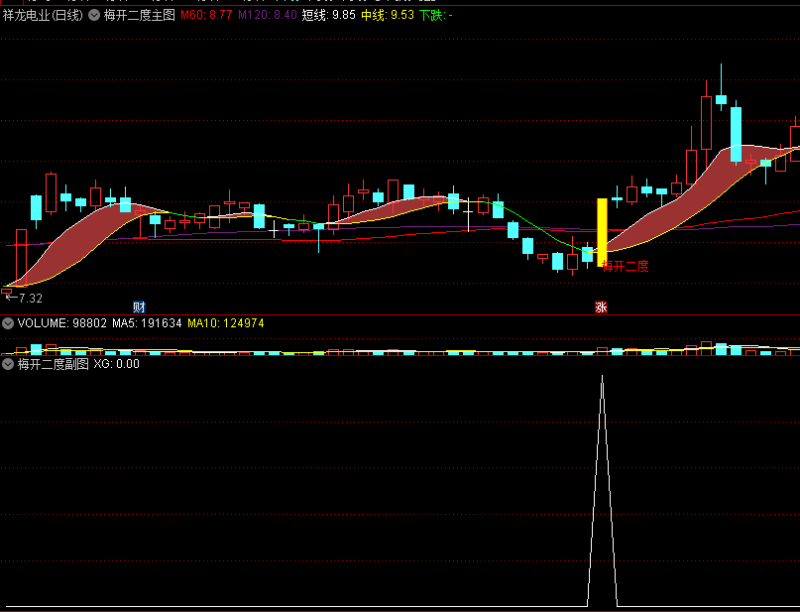Click the XG: 0.00 value label
800x612 pixels.
116,364
